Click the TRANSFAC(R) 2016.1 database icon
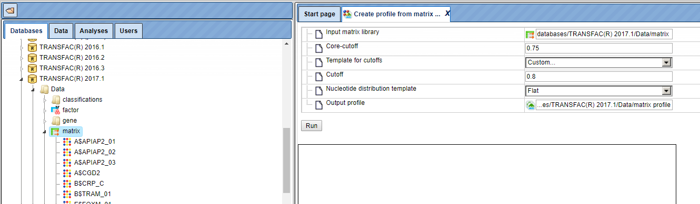Image resolution: width=700 pixels, height=204 pixels. [32, 47]
